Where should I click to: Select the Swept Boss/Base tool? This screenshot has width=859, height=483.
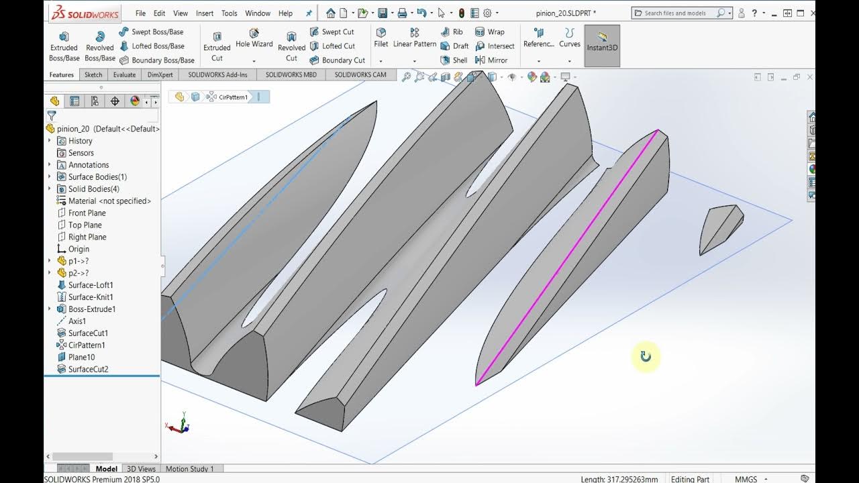coord(151,32)
